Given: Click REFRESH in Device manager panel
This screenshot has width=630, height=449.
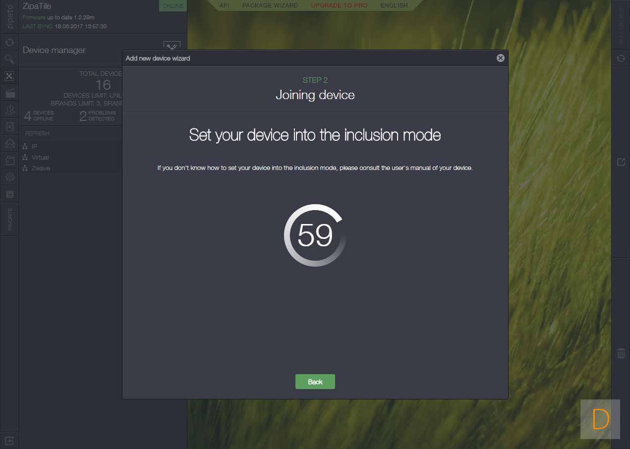Looking at the screenshot, I should (37, 133).
